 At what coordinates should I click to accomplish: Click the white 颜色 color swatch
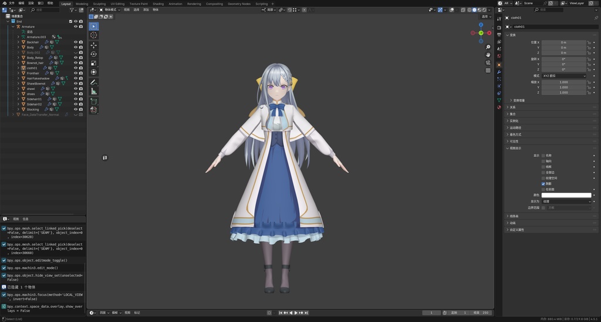pos(566,195)
